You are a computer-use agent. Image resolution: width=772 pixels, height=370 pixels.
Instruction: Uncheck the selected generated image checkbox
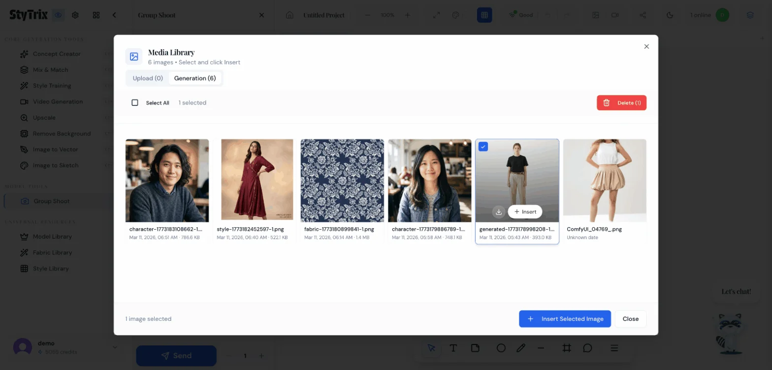[483, 147]
